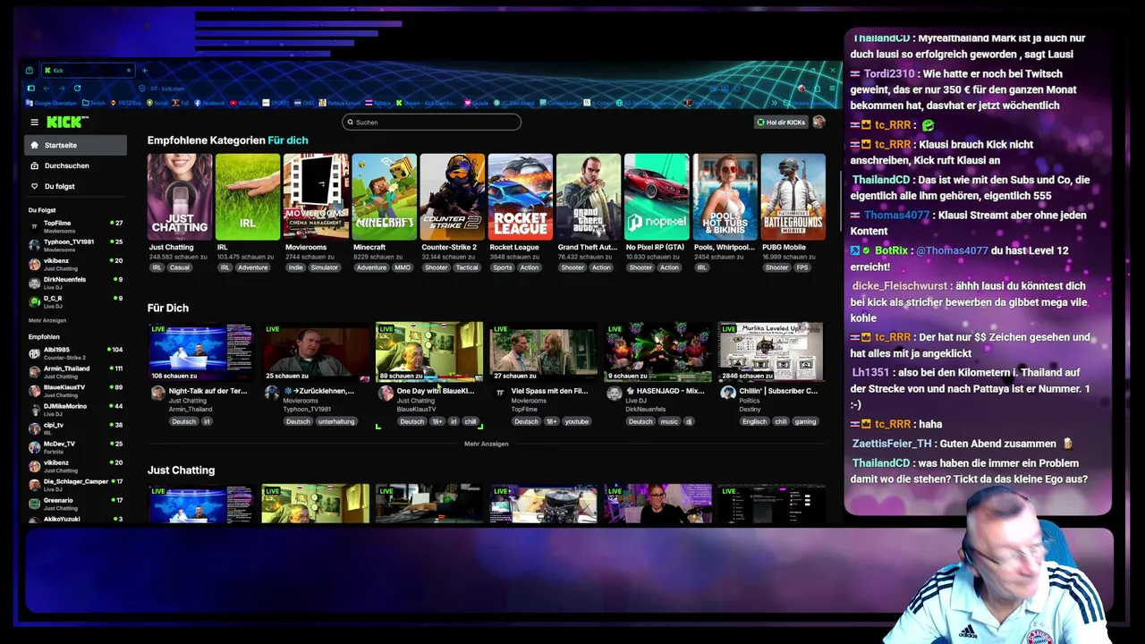Close the Kick browser tab
Viewport: 1145px width, 644px height.
tap(129, 70)
